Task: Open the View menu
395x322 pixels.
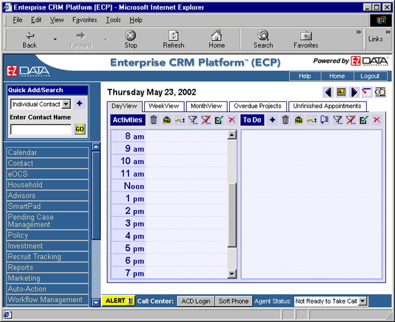Action: click(57, 20)
